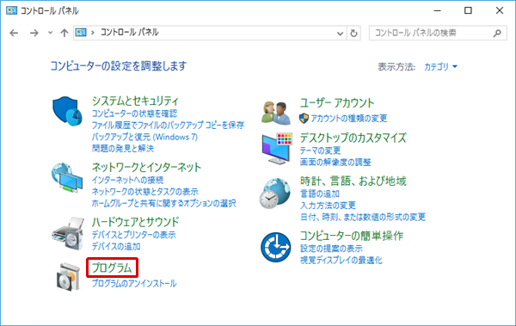This screenshot has width=516, height=326.
Task: Click コンピューターの状態を確認 link
Action: [x=134, y=114]
